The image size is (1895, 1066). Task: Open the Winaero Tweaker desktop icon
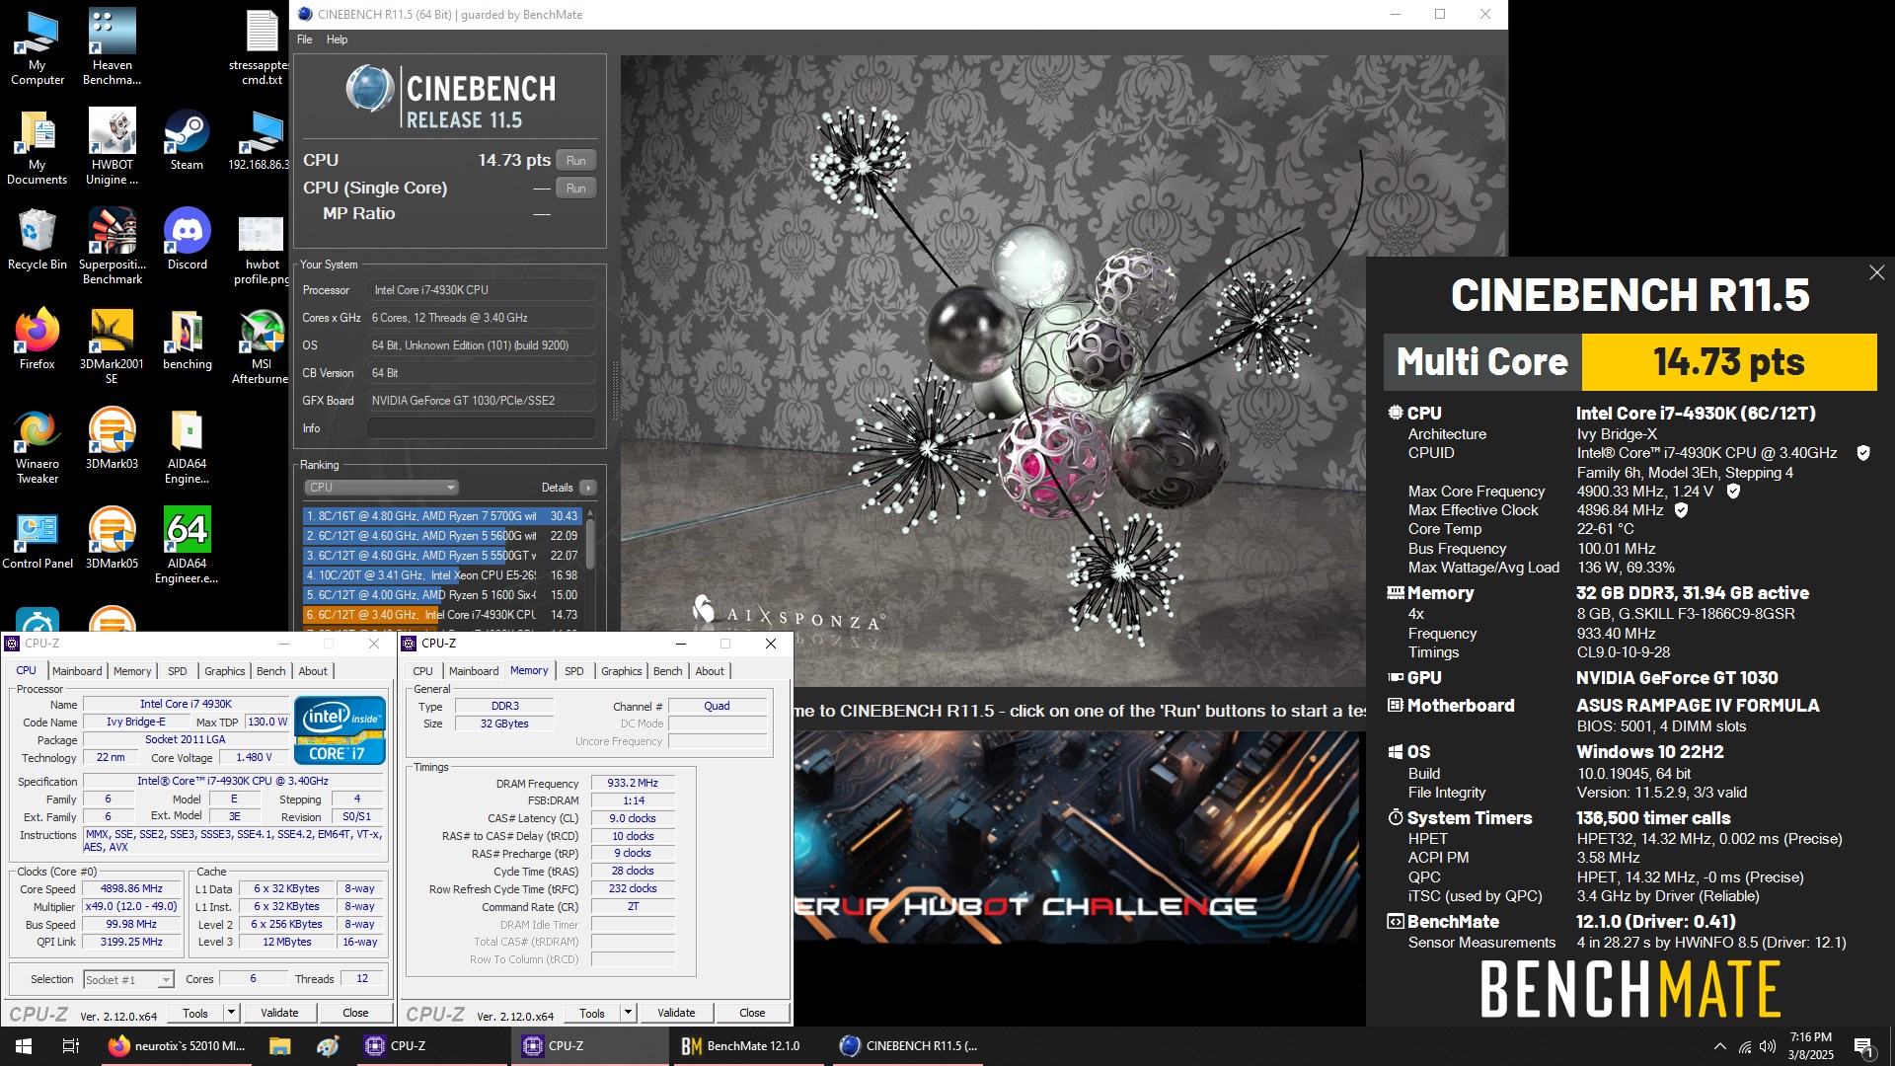[x=37, y=445]
